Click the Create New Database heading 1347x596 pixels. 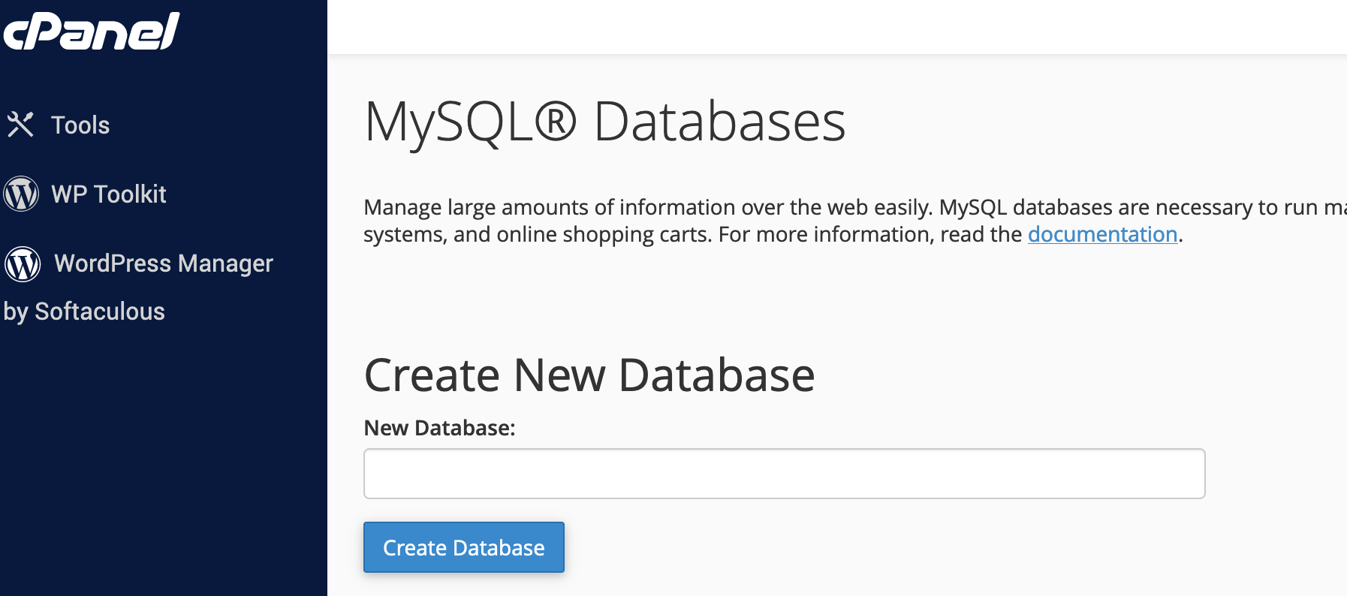[x=589, y=374]
